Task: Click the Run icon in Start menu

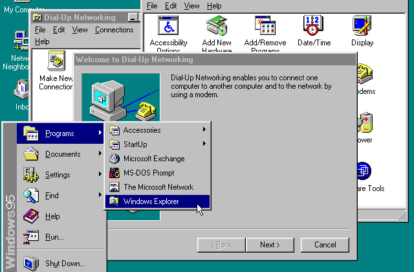Action: pyautogui.click(x=31, y=236)
